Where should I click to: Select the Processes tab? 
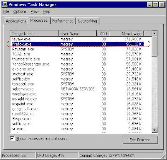[39, 20]
